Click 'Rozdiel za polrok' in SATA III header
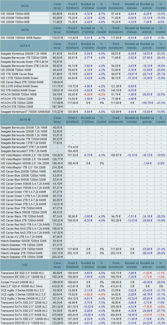Image resolution: width=167 pixels, height=325 pixels. [147, 120]
